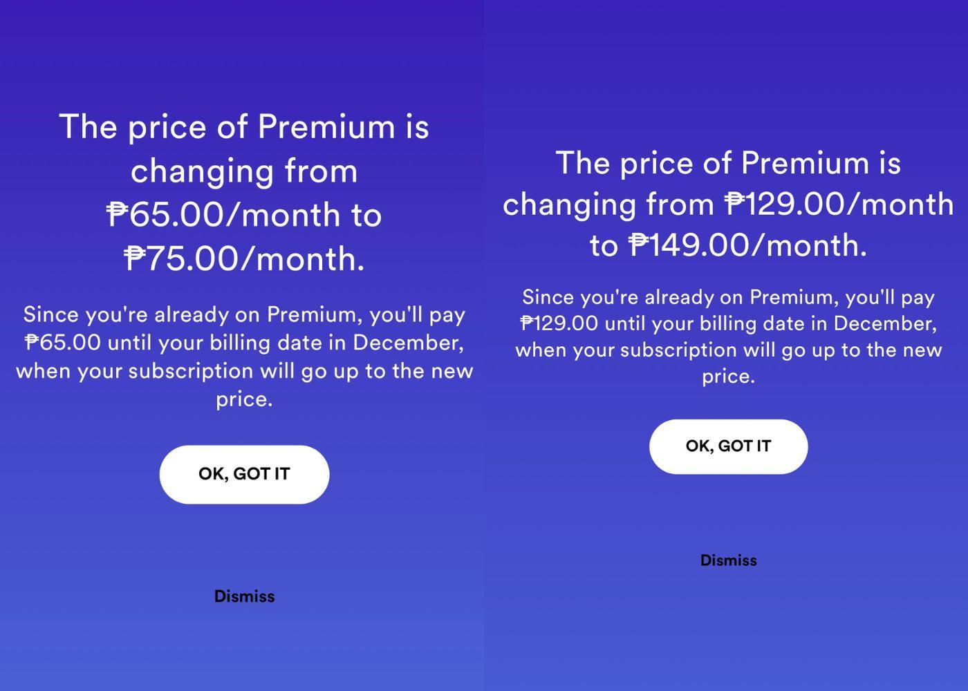Click left paragraph line Since you're already on Premium
This screenshot has height=691, width=968.
point(244,315)
